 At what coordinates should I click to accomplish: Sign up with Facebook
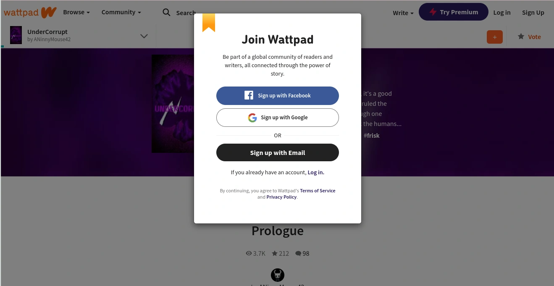(278, 96)
